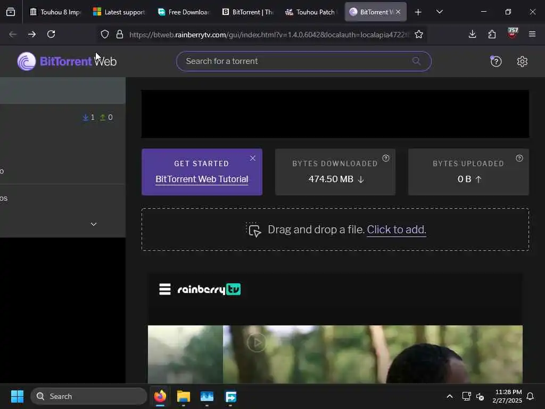Open the Windows notification bell

tap(530, 396)
